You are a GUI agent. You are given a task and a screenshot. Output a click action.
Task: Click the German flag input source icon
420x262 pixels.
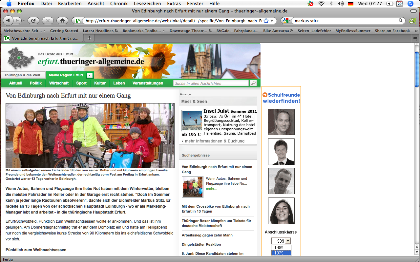tap(351, 4)
